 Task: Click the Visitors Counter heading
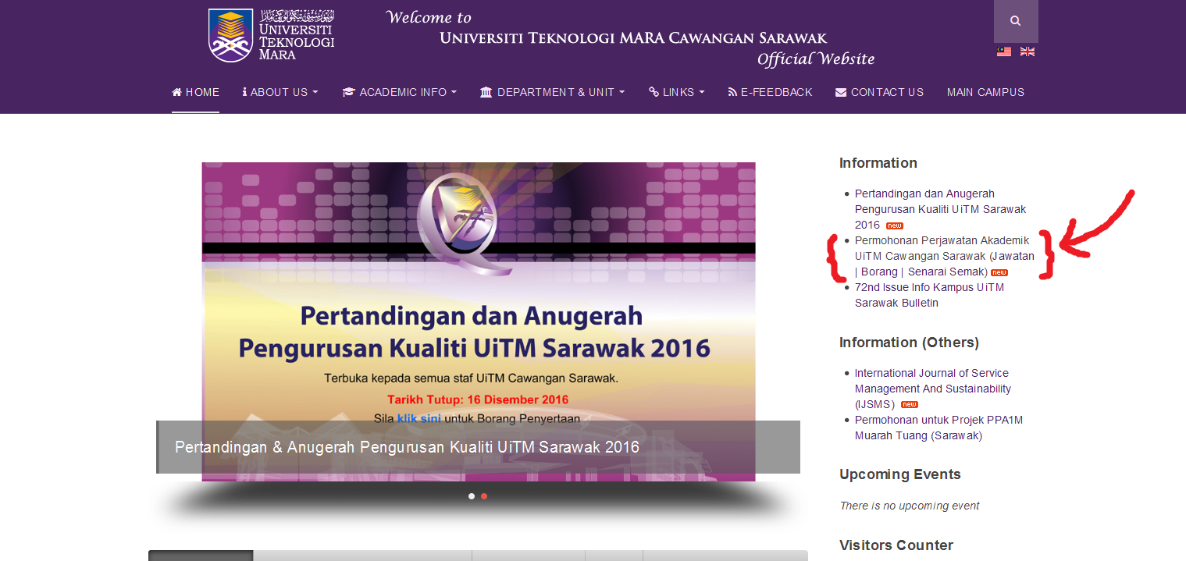[896, 545]
